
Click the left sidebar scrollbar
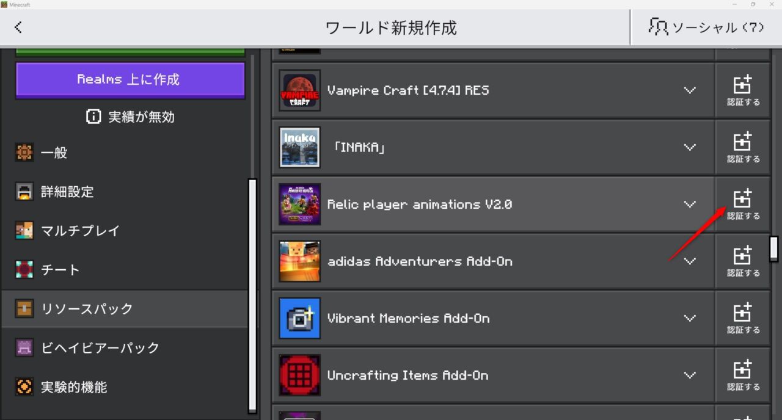(x=252, y=295)
